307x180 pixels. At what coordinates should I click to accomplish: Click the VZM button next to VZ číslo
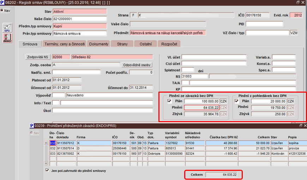tap(294, 33)
